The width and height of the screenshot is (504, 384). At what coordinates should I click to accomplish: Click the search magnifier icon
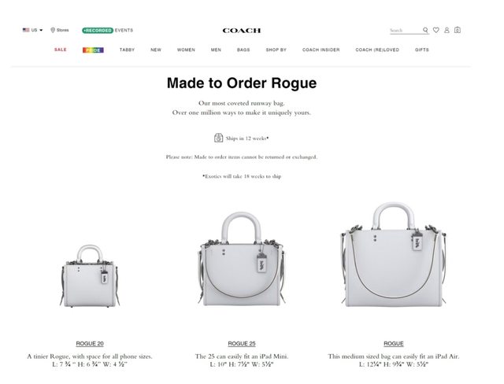(x=425, y=30)
